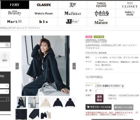
Task: Select the model in ivory outfit thumbnail
Action: [x=34, y=102]
